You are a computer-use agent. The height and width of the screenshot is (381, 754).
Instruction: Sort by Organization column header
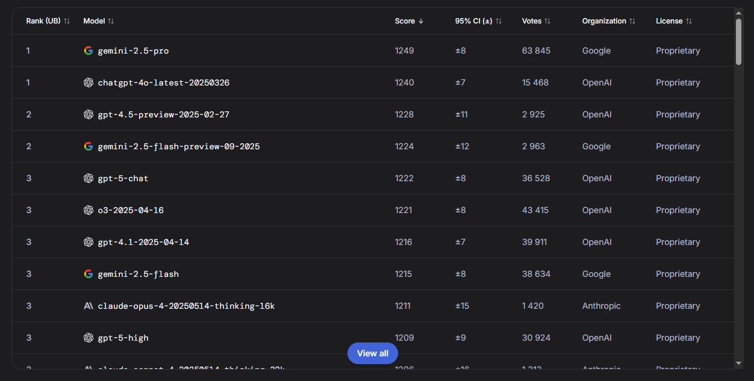(609, 21)
